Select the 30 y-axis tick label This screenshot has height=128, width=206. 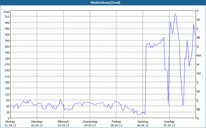click(x=8, y=112)
